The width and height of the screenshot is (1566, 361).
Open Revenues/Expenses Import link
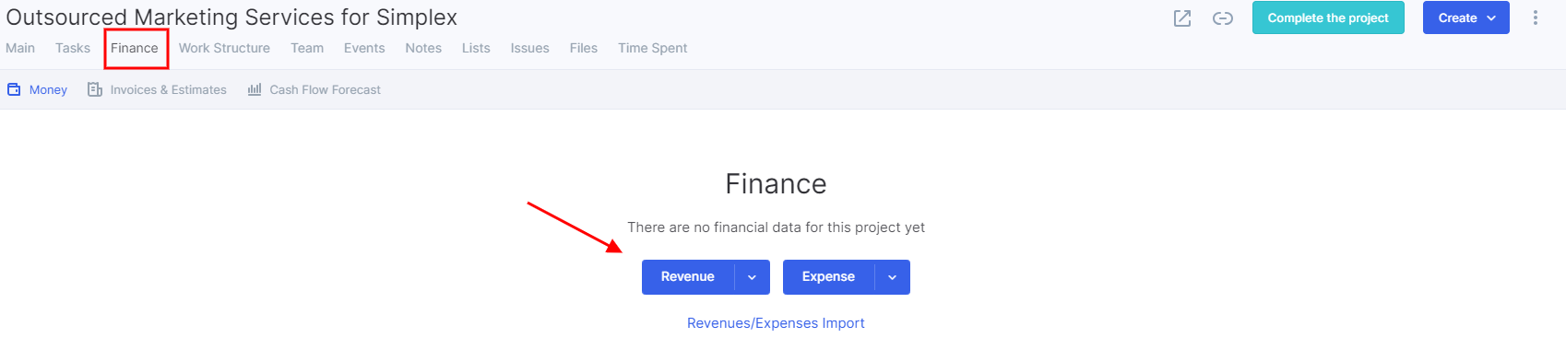[776, 323]
